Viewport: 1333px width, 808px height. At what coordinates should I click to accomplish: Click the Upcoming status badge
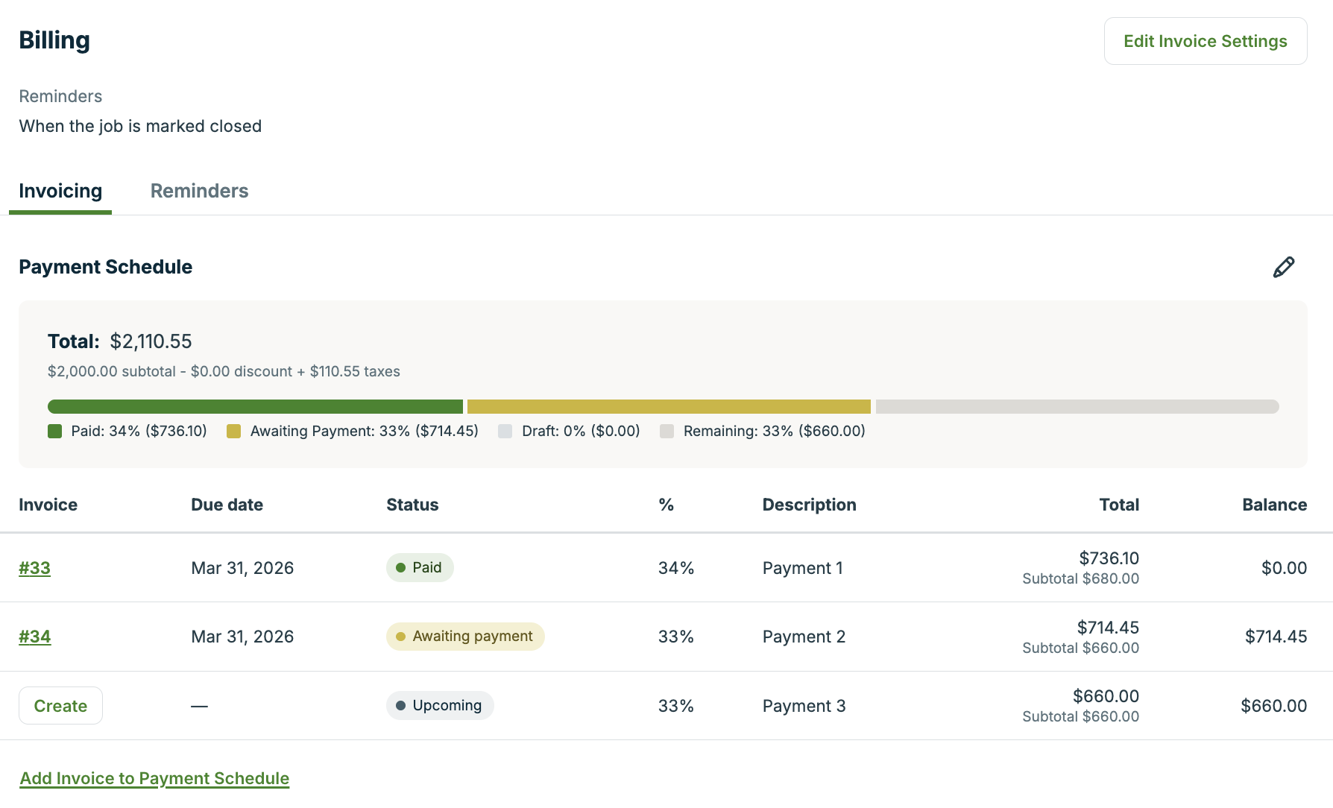(440, 706)
